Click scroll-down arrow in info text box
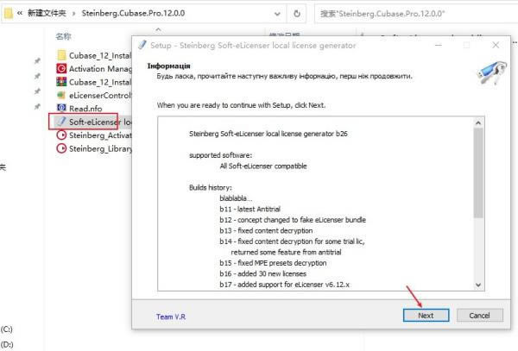The height and width of the screenshot is (351, 518). (x=478, y=285)
